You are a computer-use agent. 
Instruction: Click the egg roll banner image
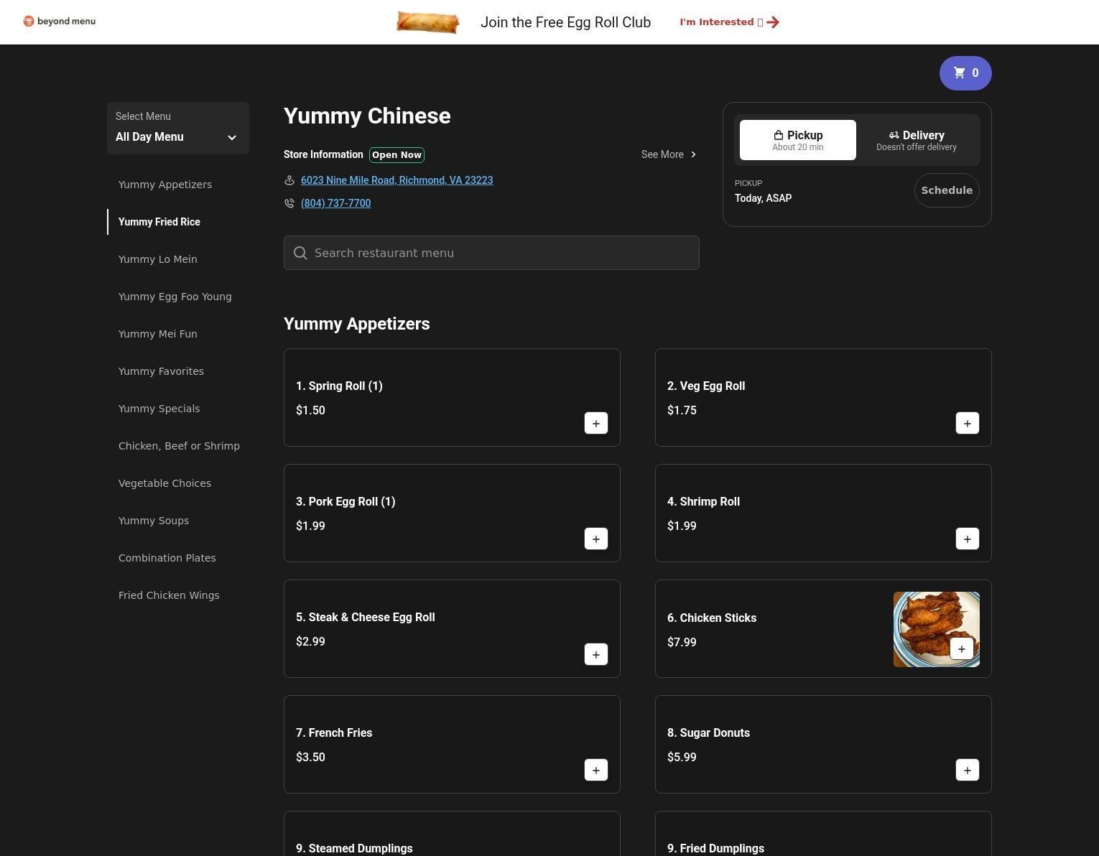point(428,22)
